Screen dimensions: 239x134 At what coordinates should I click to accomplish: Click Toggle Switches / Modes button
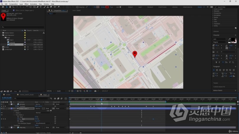(x=42, y=133)
